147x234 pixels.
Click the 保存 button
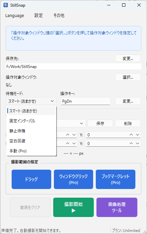[100, 123]
